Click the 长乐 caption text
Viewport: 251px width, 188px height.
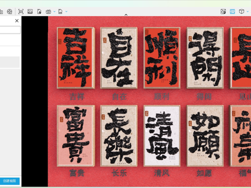pos(119,173)
